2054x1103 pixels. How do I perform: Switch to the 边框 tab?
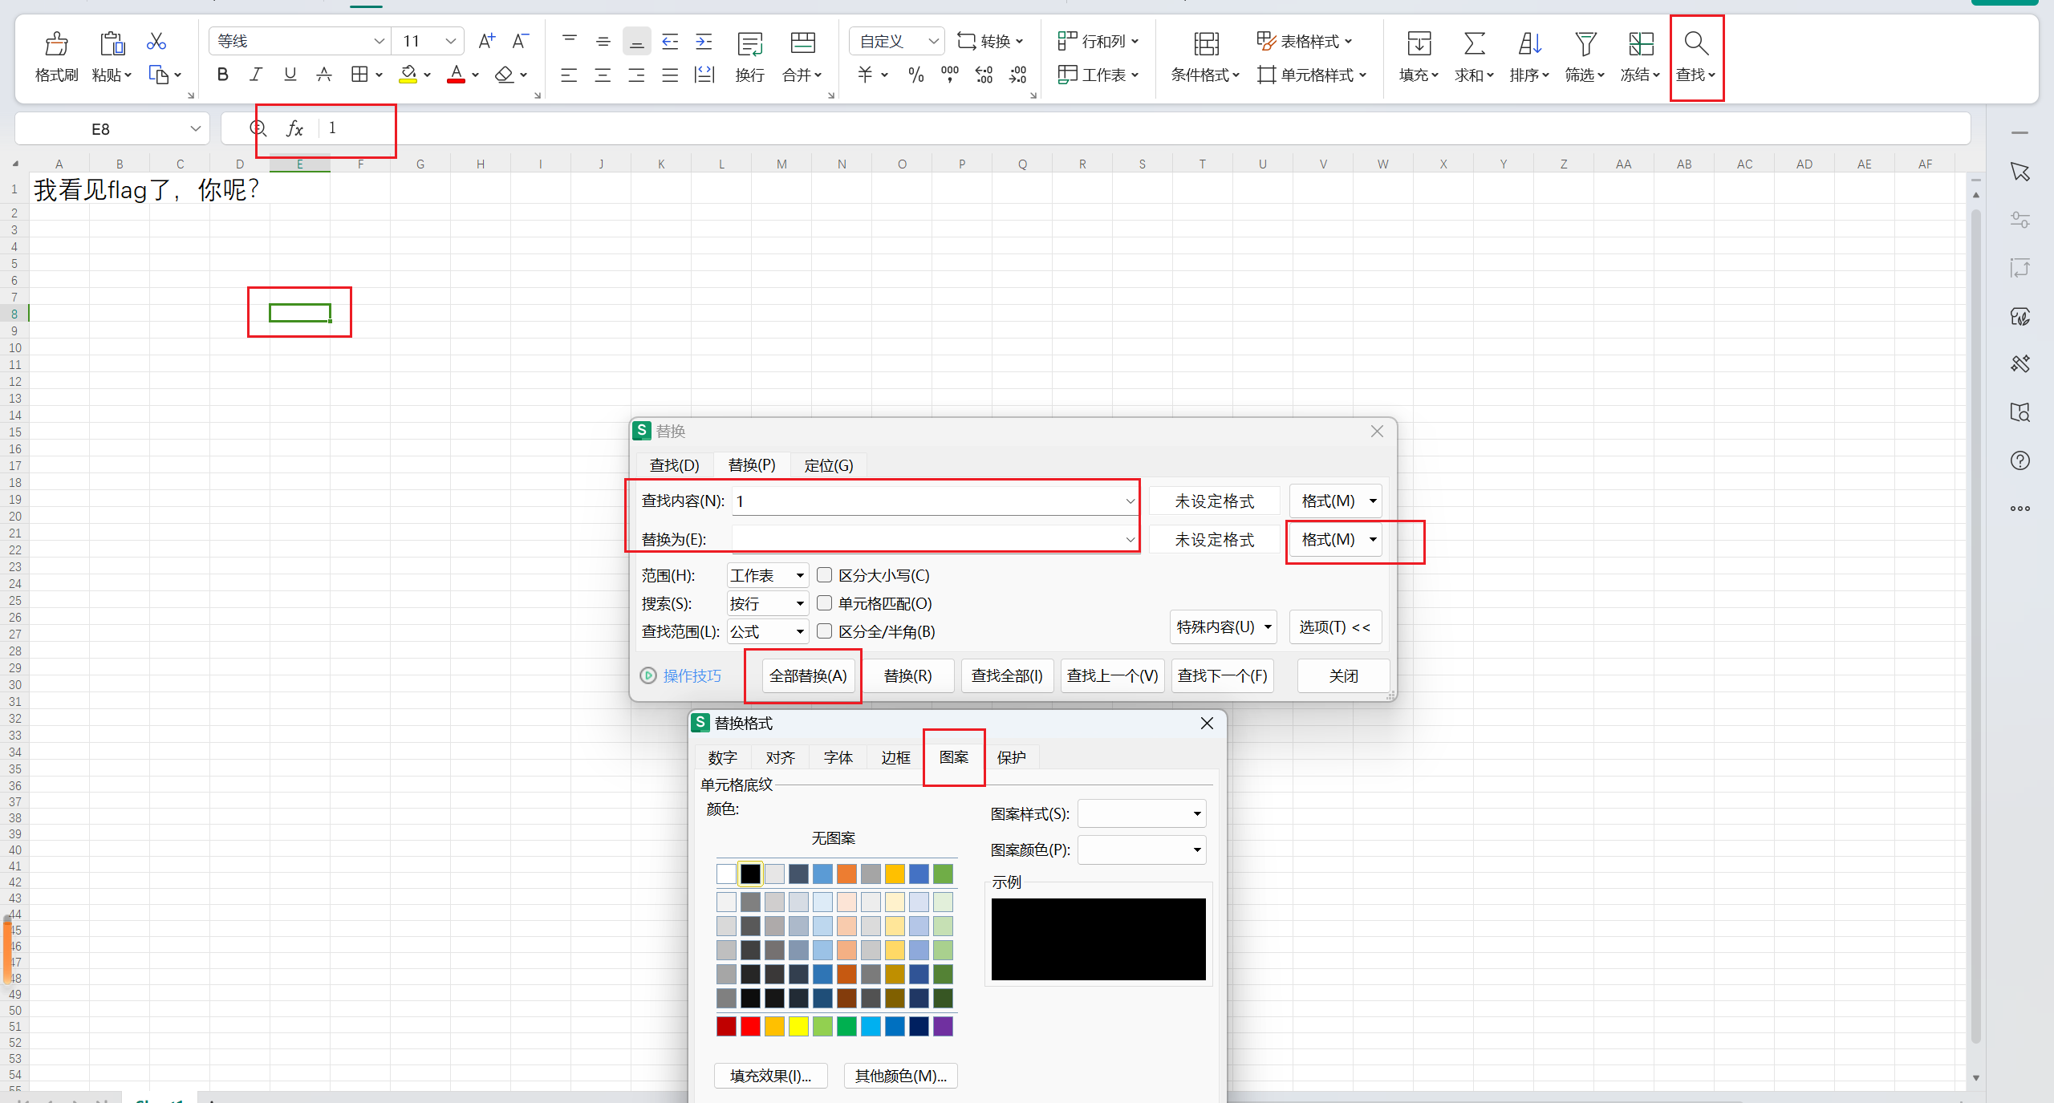point(895,757)
